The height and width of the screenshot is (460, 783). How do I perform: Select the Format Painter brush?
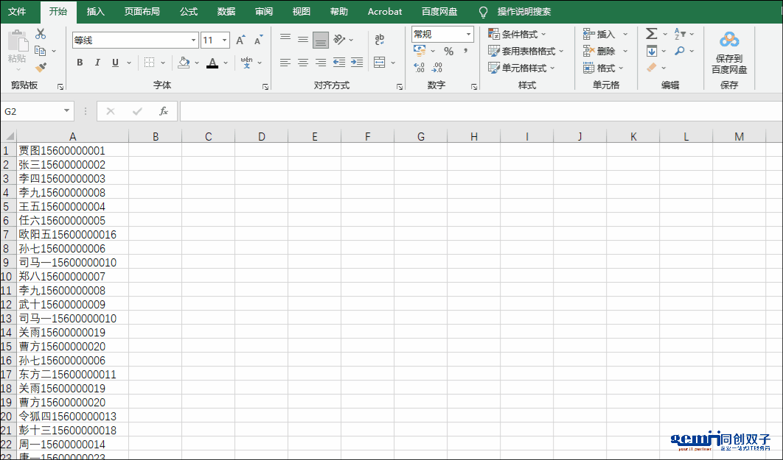tap(41, 68)
